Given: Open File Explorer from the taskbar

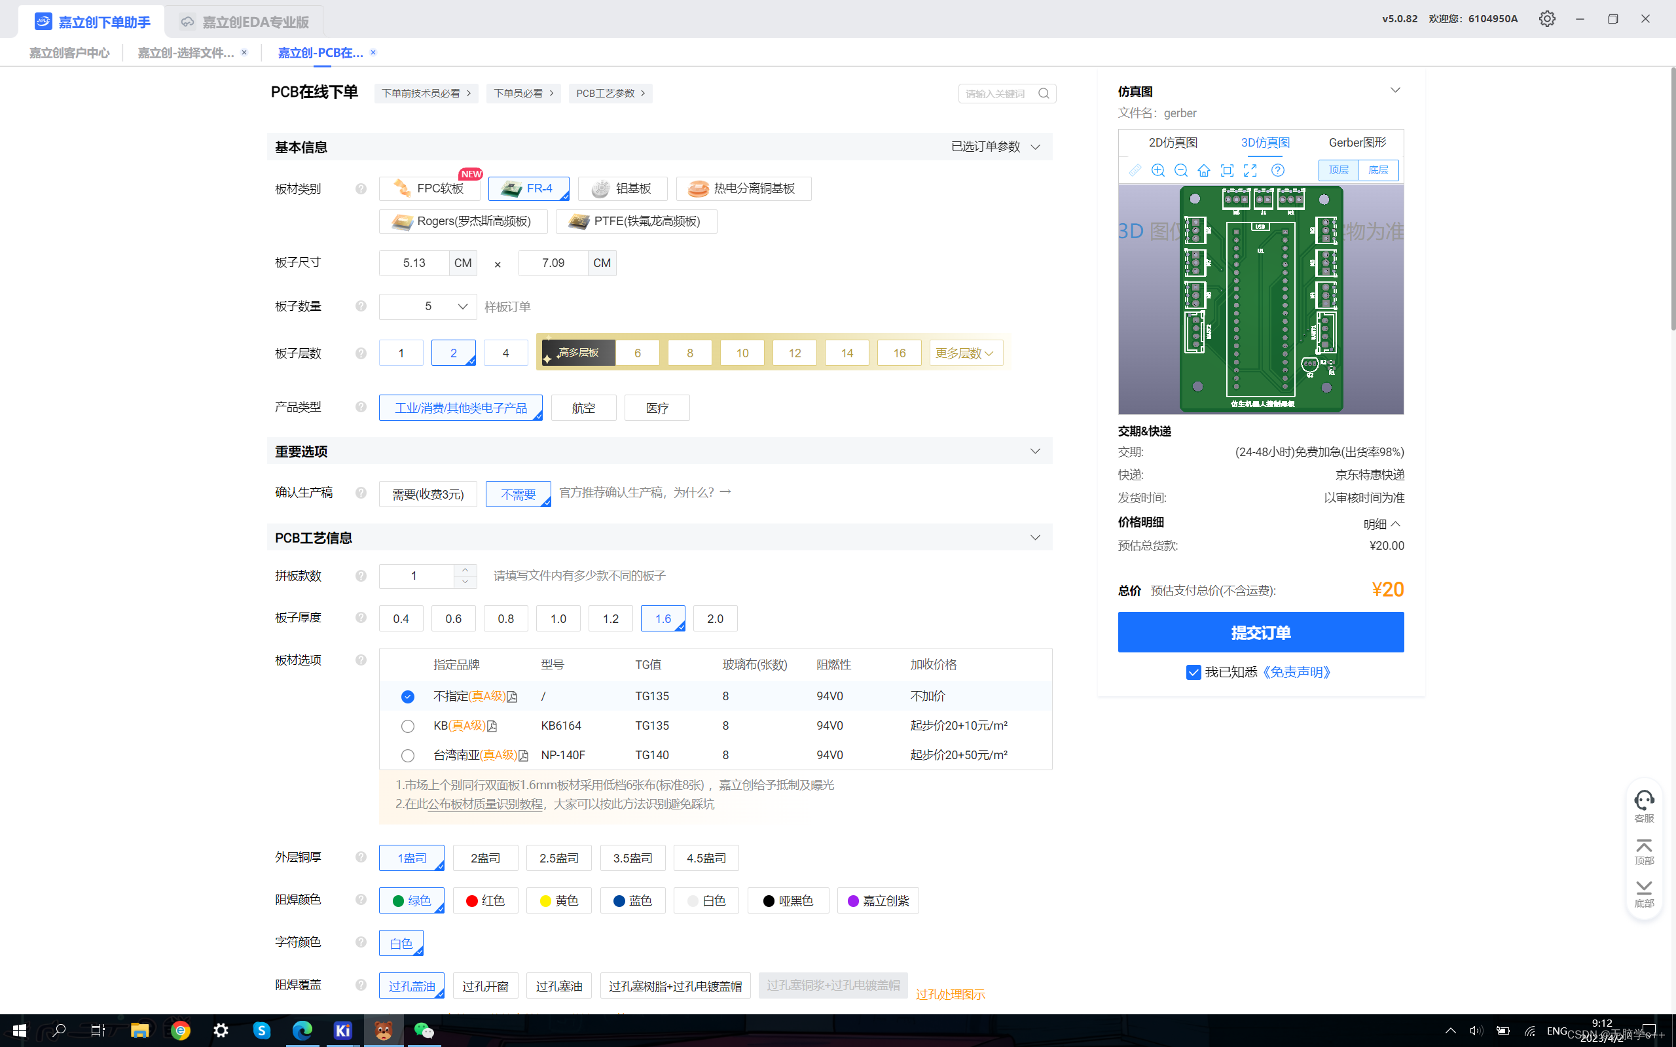Looking at the screenshot, I should point(139,1031).
